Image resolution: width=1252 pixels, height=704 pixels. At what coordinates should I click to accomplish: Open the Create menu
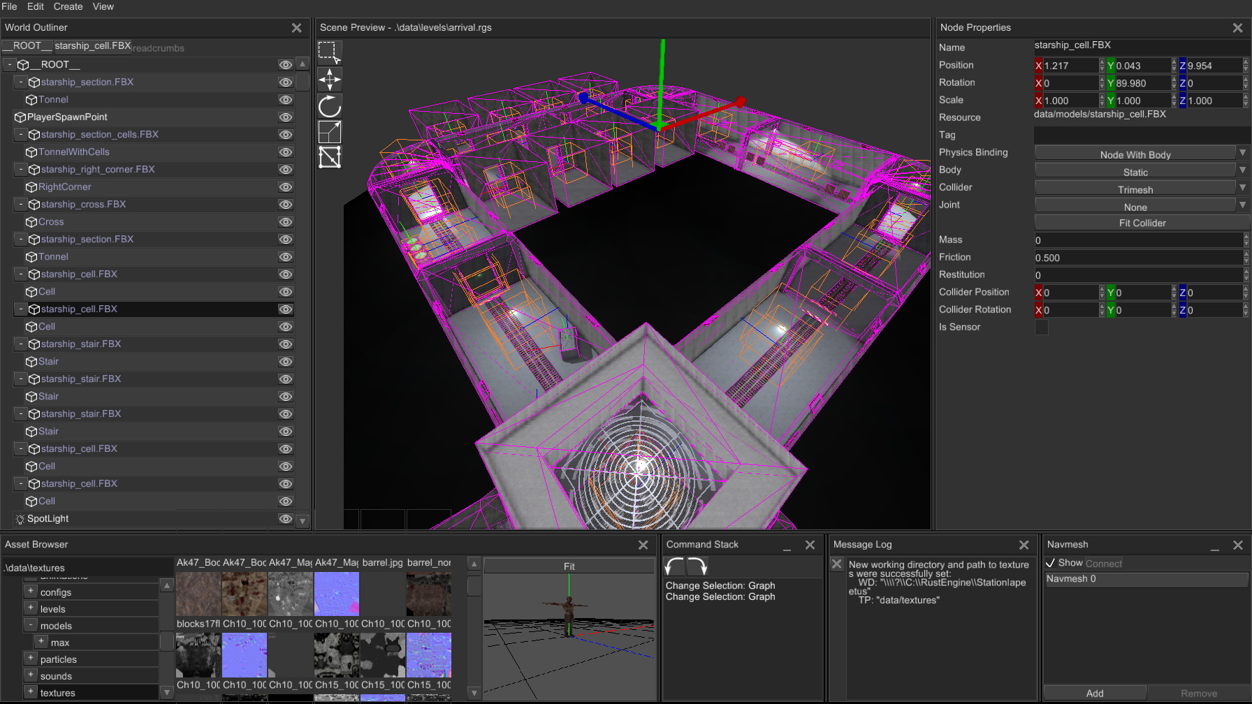coord(68,6)
